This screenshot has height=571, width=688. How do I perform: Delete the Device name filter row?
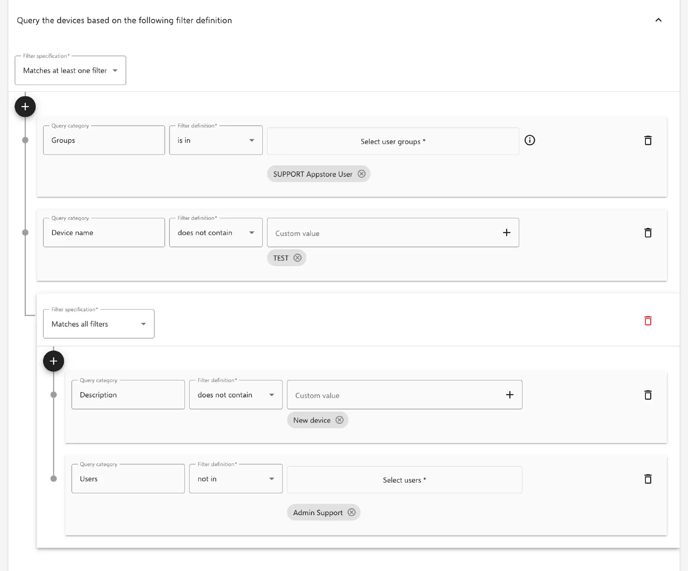pyautogui.click(x=648, y=233)
